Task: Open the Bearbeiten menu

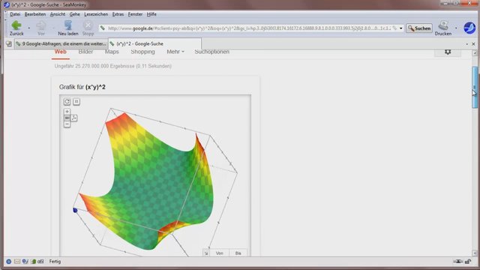Action: coord(35,14)
